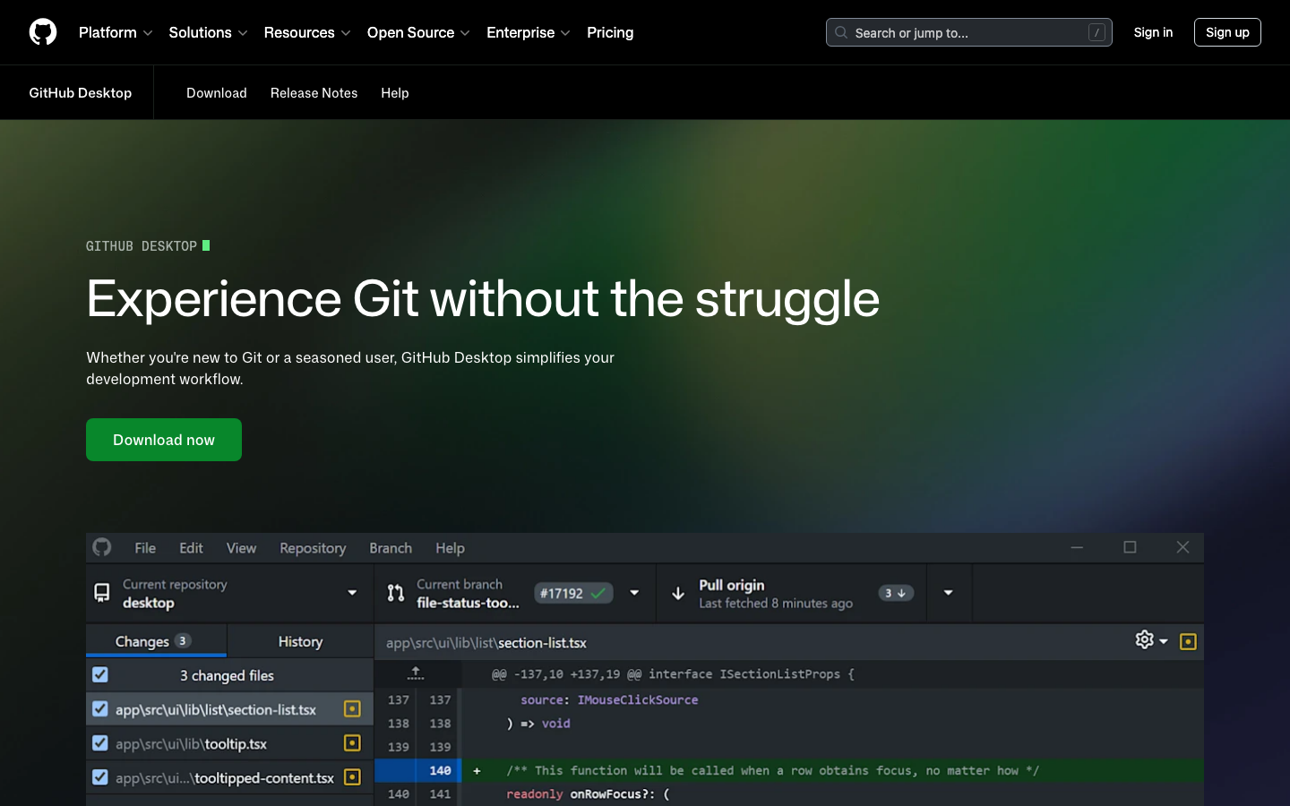Expand the Platform menu
This screenshot has height=806, width=1290.
116,32
